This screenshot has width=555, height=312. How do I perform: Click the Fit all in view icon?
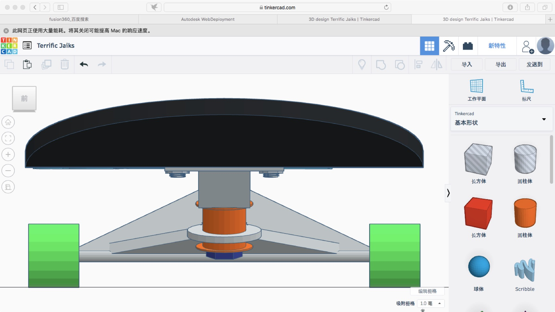[x=8, y=138]
